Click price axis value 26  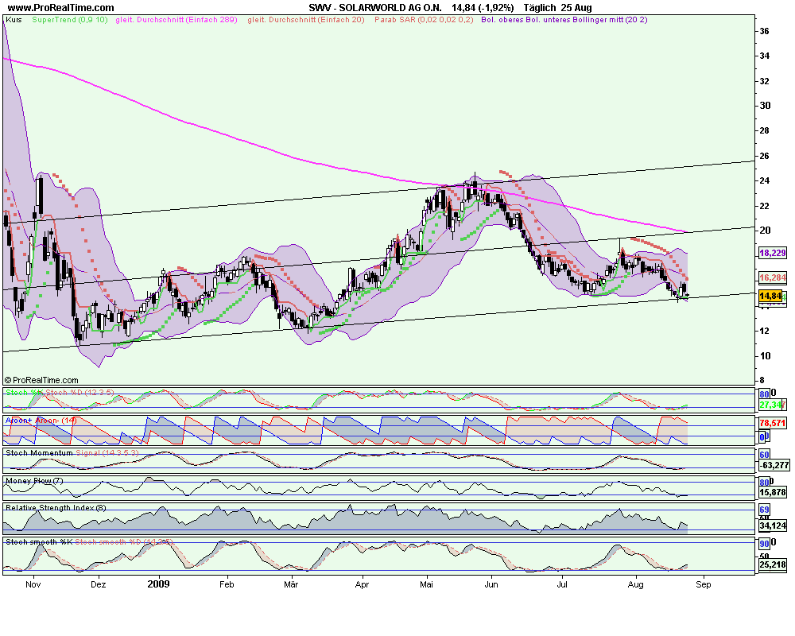[765, 156]
